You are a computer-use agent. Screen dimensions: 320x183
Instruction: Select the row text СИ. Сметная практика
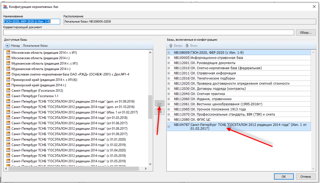(208, 94)
